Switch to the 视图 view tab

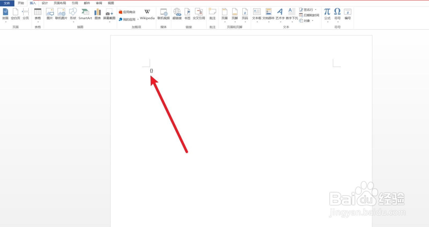coord(111,3)
